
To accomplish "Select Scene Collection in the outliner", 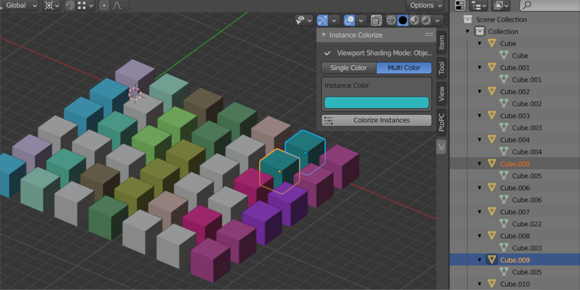I will click(501, 20).
